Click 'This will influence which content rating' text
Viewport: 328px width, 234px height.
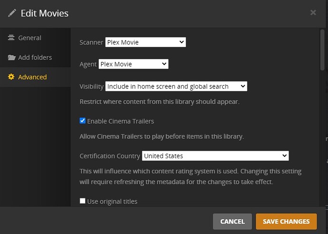click(190, 177)
